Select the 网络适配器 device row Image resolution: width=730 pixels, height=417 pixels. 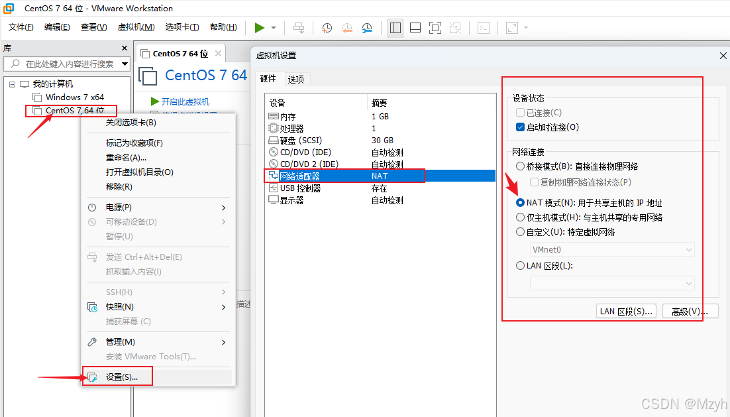(x=380, y=176)
